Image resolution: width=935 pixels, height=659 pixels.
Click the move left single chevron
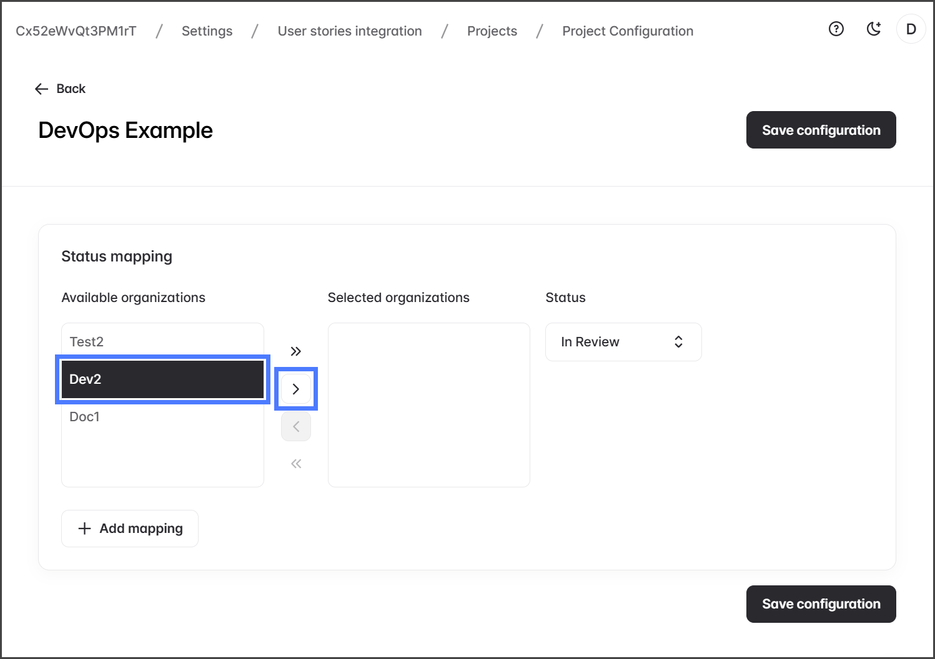coord(296,426)
